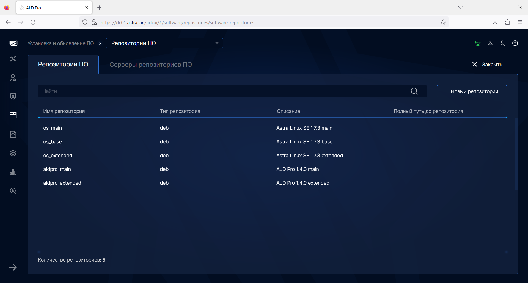Select the aldpro_extended repository row

point(273,183)
